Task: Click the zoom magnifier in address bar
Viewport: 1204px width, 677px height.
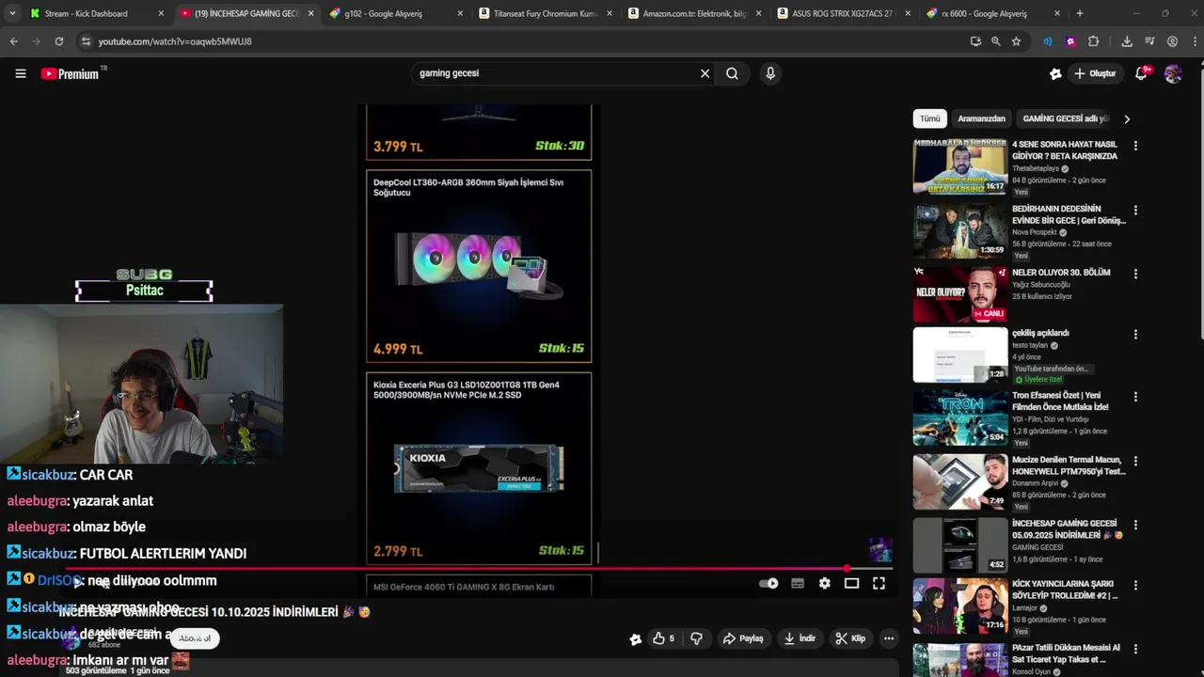Action: pos(995,41)
